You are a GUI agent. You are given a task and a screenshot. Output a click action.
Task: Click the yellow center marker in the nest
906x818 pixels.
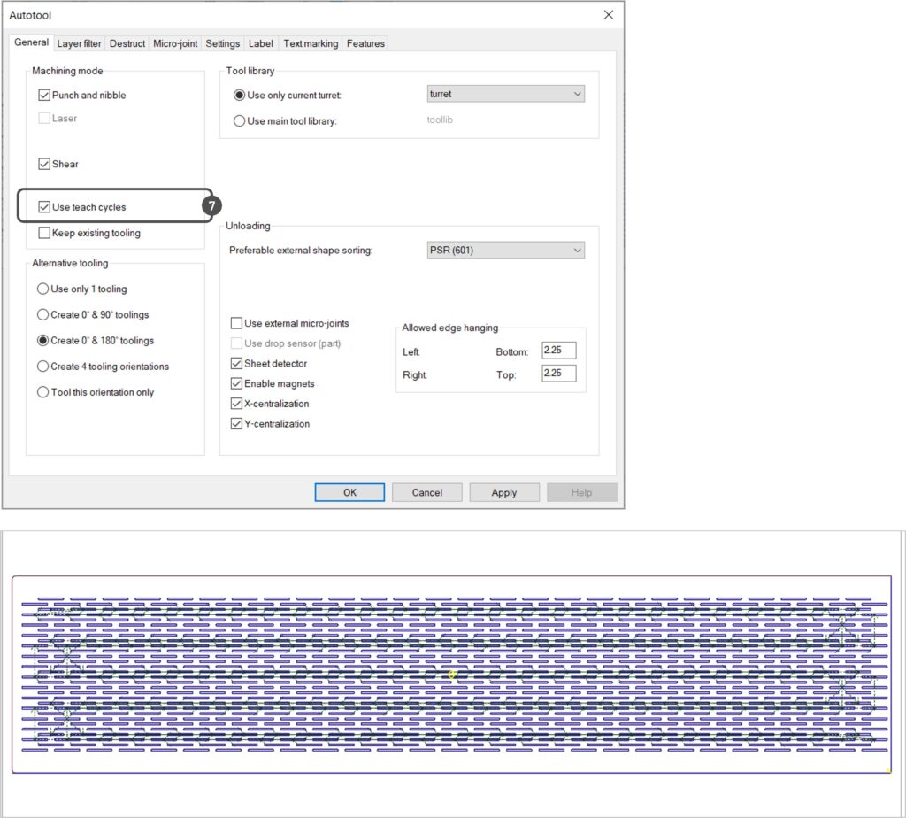pos(452,675)
